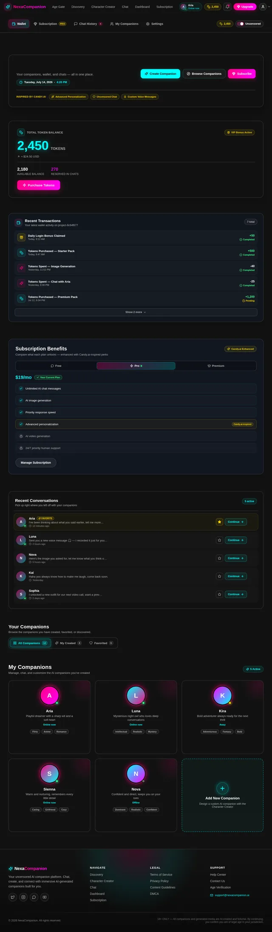This screenshot has width=272, height=932.
Task: Switch to the Wallet tab
Action: coord(19,24)
